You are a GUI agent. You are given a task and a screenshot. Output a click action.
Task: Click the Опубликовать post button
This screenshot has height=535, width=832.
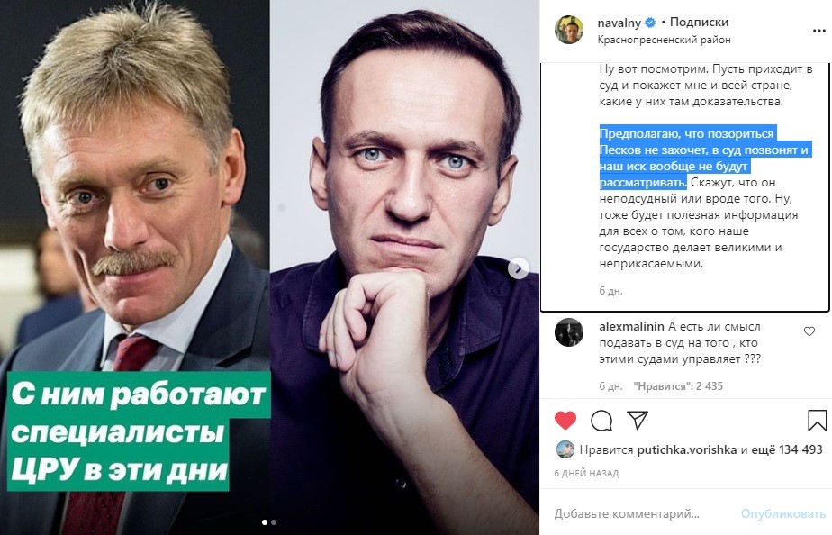point(783,513)
